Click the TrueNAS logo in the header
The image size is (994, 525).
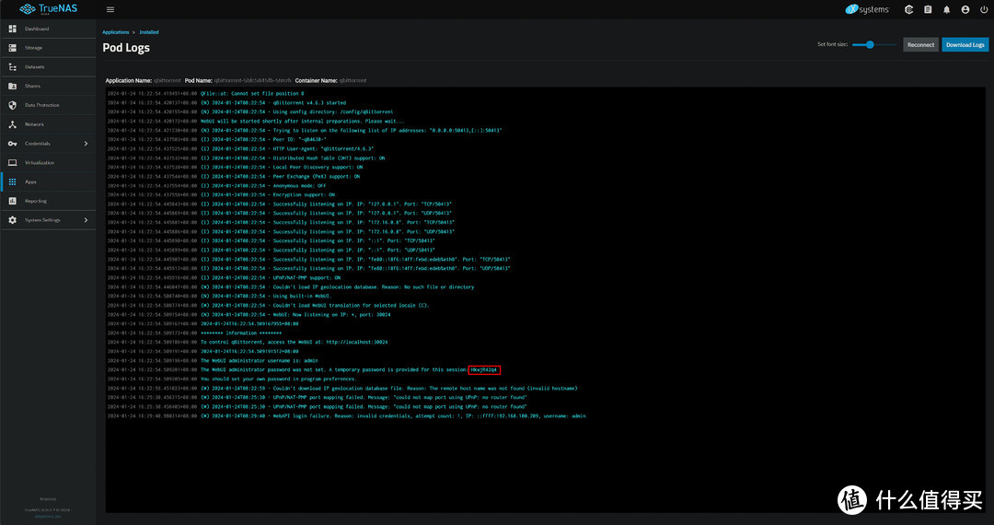49,9
